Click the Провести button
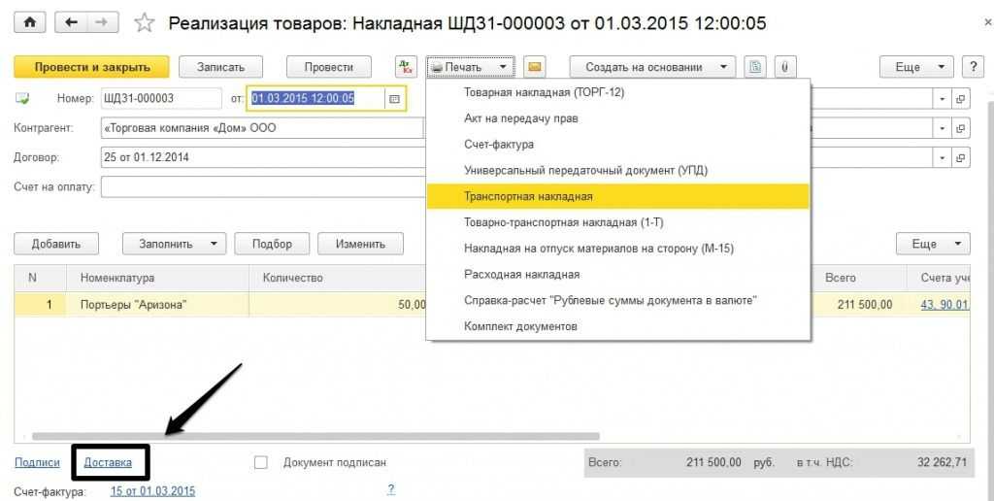This screenshot has height=501, width=994. pos(328,67)
